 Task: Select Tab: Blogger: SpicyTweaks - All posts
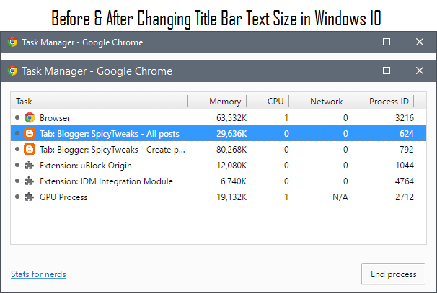click(x=218, y=134)
